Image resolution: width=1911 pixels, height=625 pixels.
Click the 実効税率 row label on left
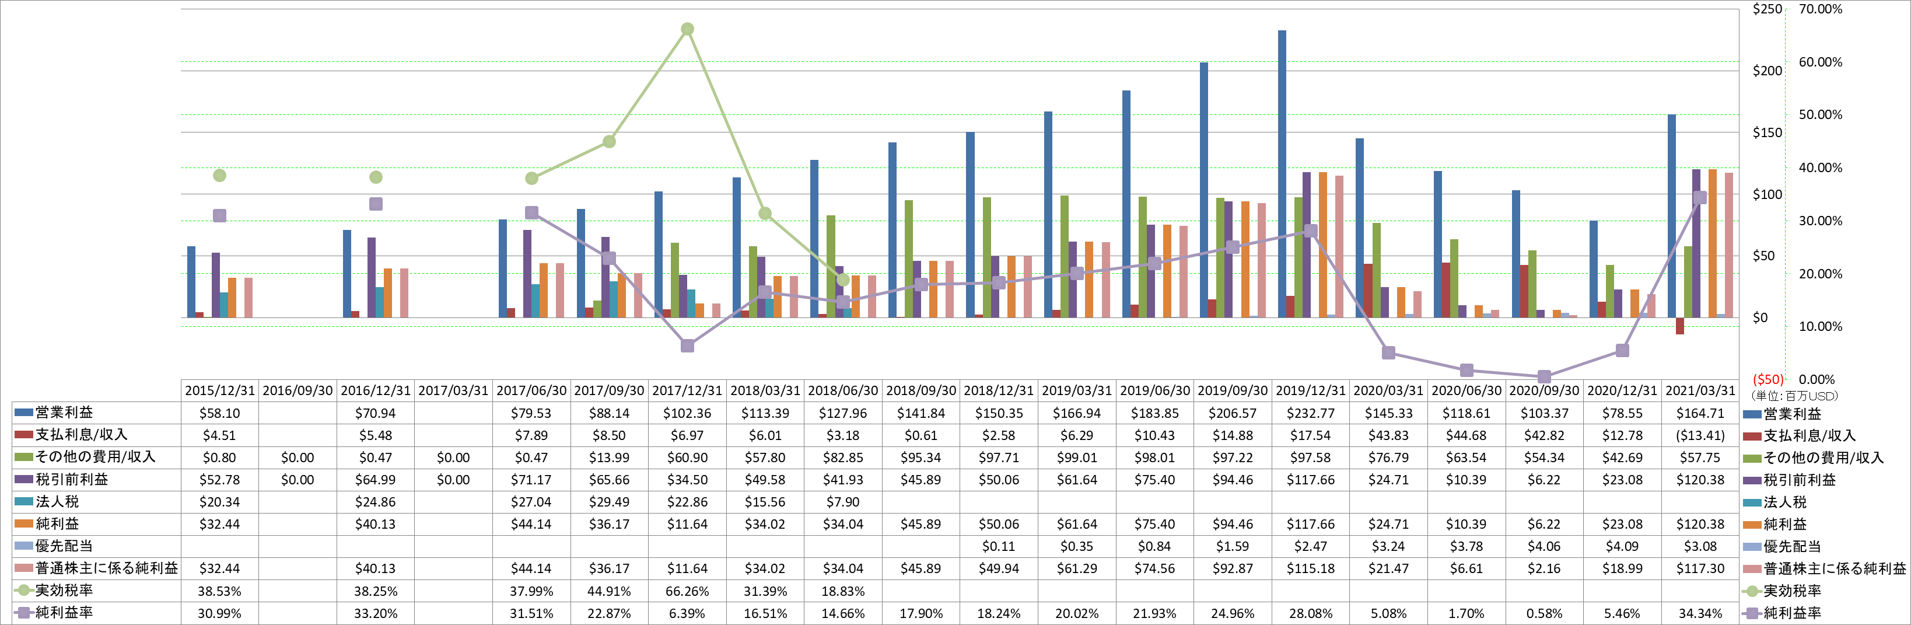[64, 591]
